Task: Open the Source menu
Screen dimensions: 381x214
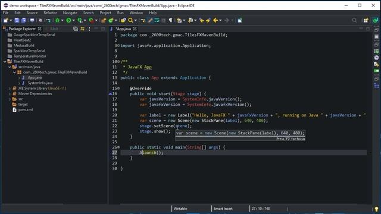Action: pyautogui.click(x=32, y=13)
